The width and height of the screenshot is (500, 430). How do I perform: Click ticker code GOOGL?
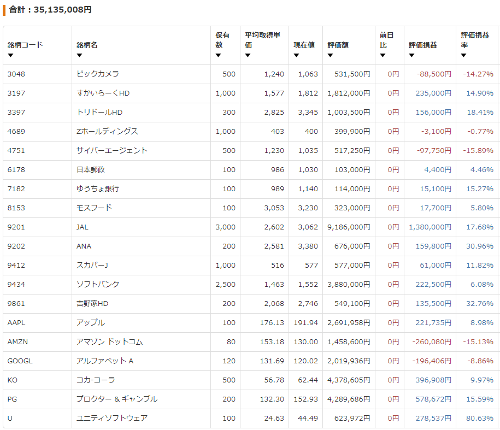[20, 361]
